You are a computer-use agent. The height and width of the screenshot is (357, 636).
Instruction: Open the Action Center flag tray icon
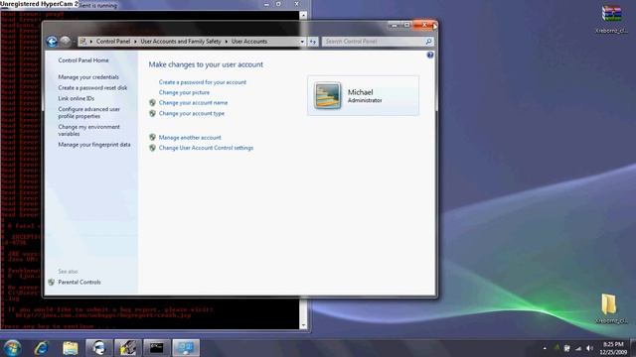[567, 348]
